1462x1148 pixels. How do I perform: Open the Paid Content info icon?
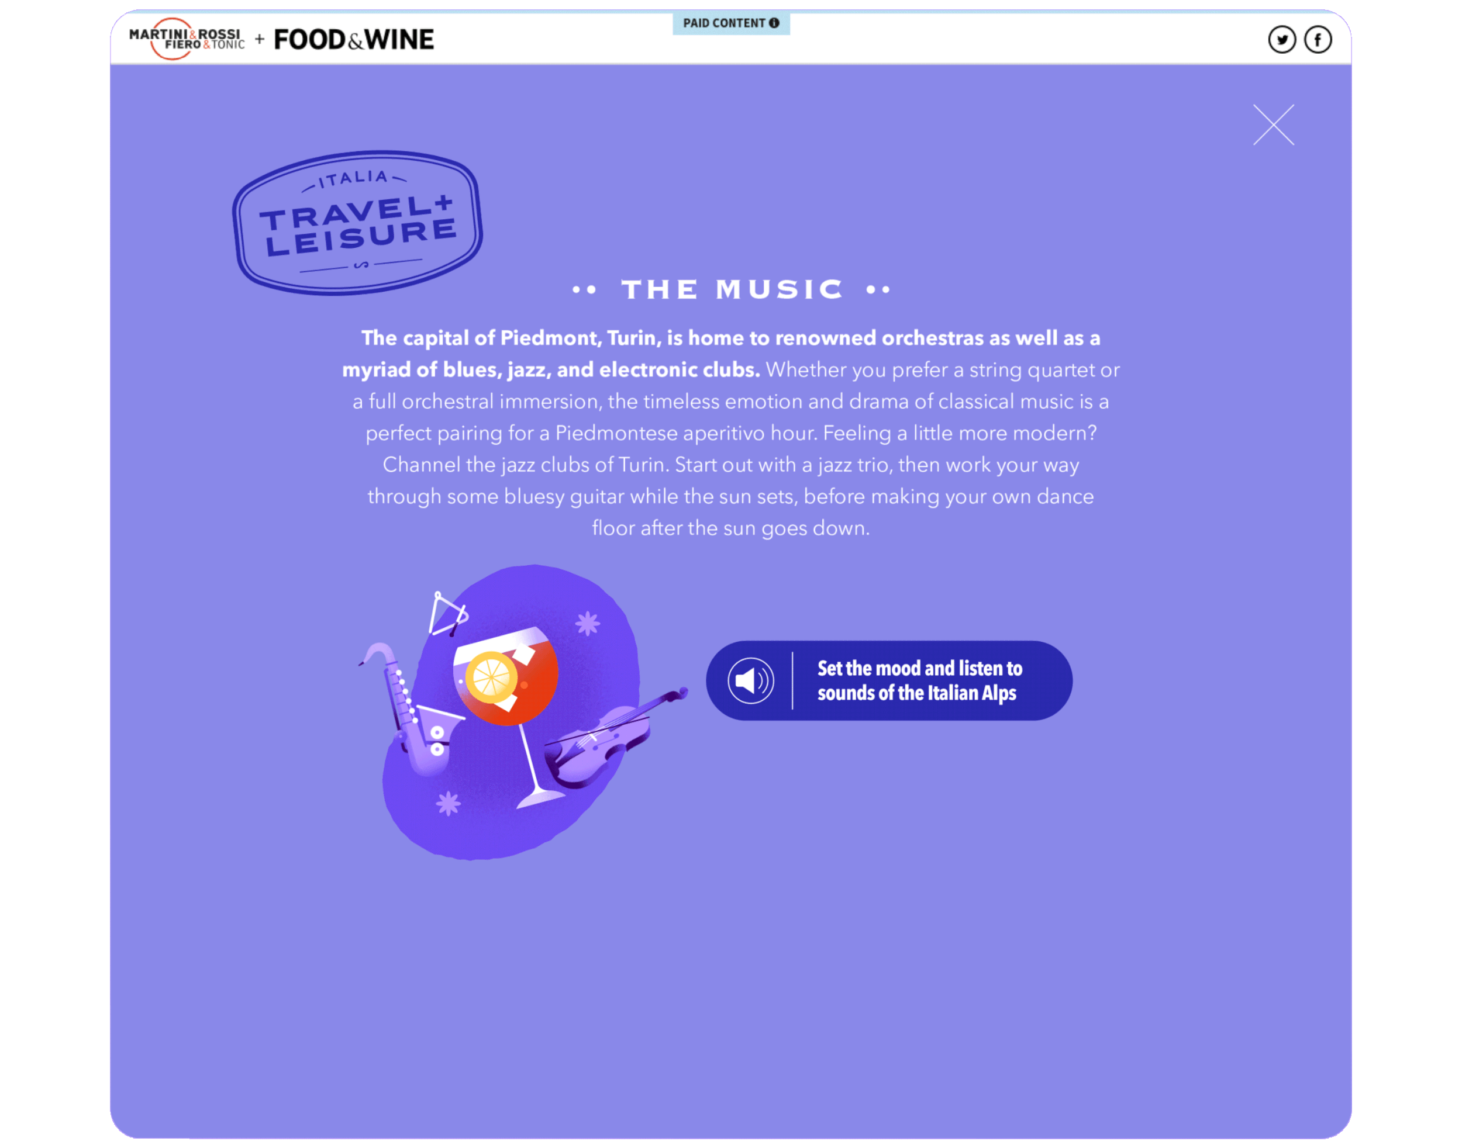tap(774, 23)
